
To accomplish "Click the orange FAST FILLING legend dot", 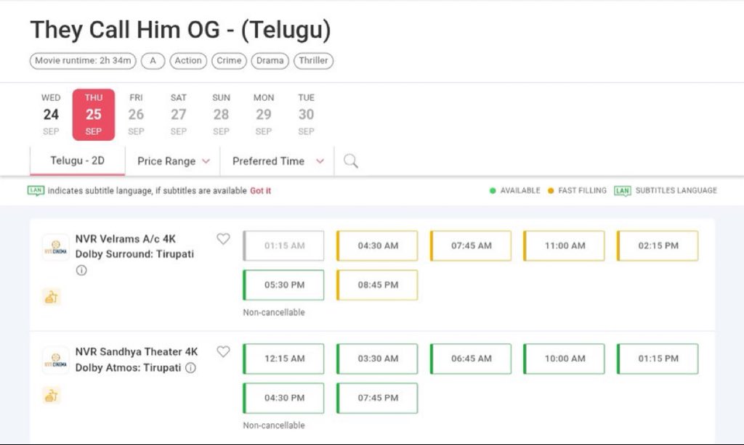I will [551, 190].
